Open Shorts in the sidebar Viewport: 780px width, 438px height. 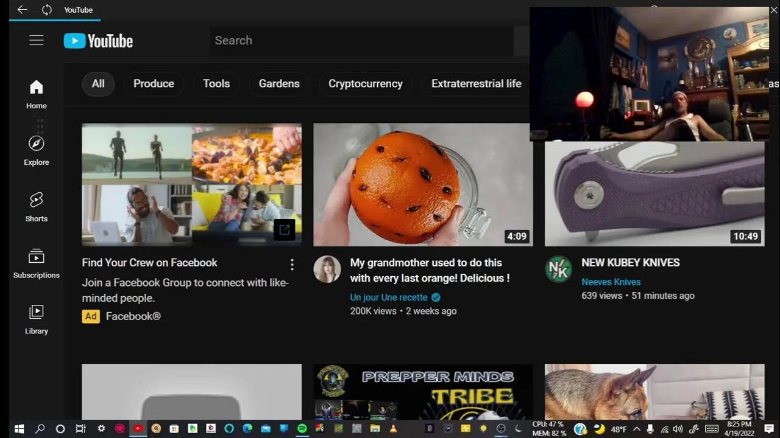click(x=37, y=207)
